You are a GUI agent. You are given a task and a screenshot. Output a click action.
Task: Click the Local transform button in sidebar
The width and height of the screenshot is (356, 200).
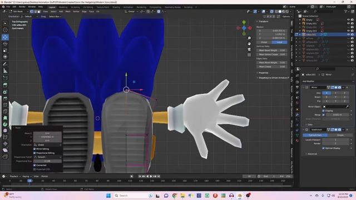[x=279, y=42]
